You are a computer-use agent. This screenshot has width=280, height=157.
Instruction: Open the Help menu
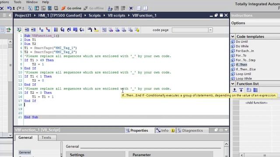pyautogui.click(x=45, y=2)
